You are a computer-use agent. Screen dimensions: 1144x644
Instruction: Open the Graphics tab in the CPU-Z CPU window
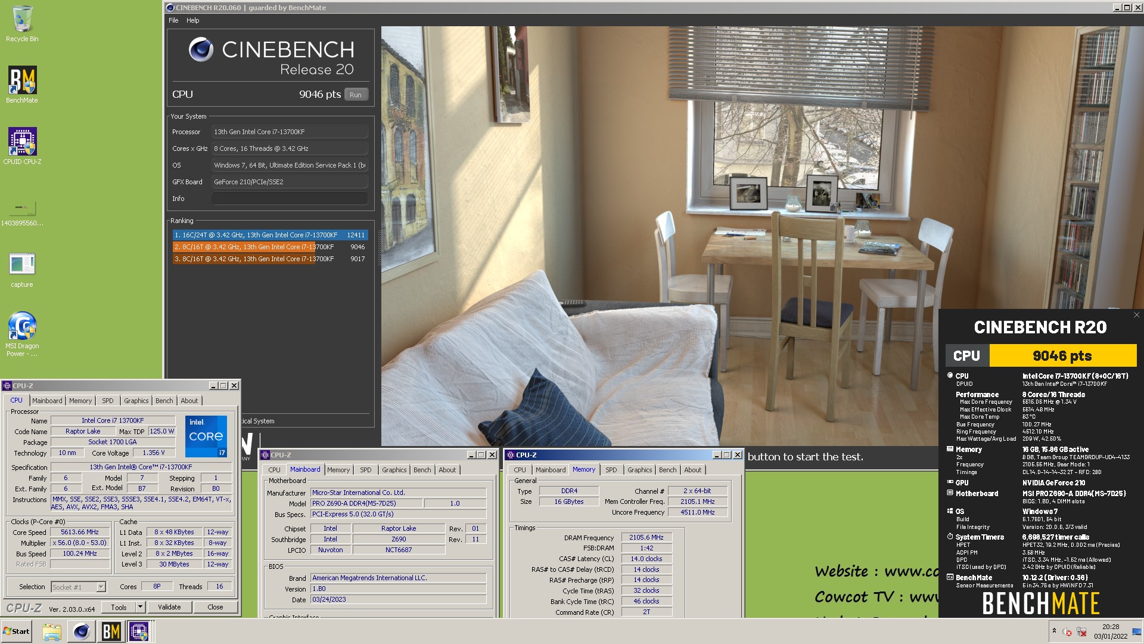click(x=136, y=401)
